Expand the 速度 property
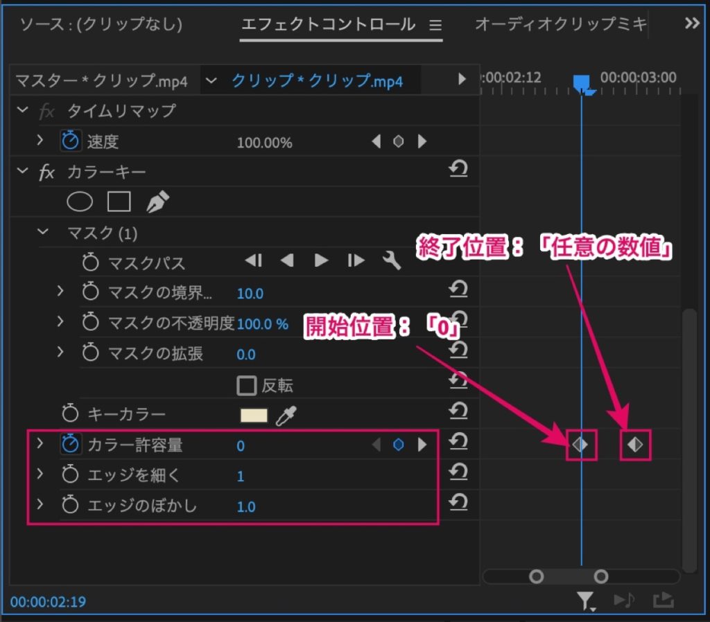710x622 pixels. click(40, 140)
